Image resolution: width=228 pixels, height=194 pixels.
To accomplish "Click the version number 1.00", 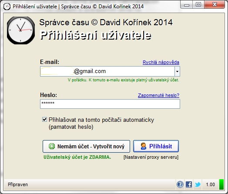I will (x=210, y=184).
